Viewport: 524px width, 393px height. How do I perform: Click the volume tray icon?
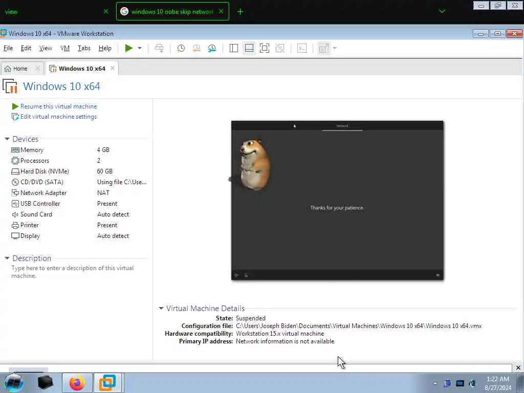click(x=472, y=383)
